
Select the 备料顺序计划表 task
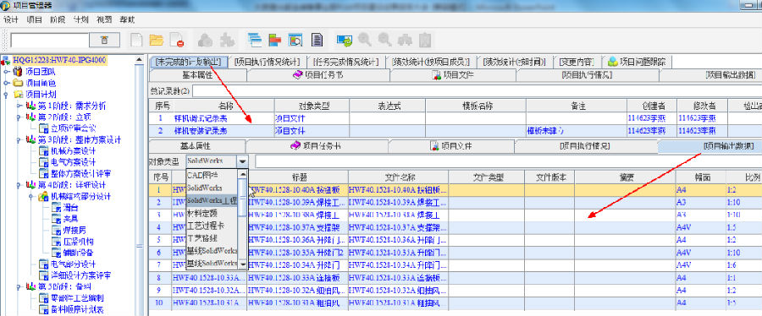pos(77,309)
